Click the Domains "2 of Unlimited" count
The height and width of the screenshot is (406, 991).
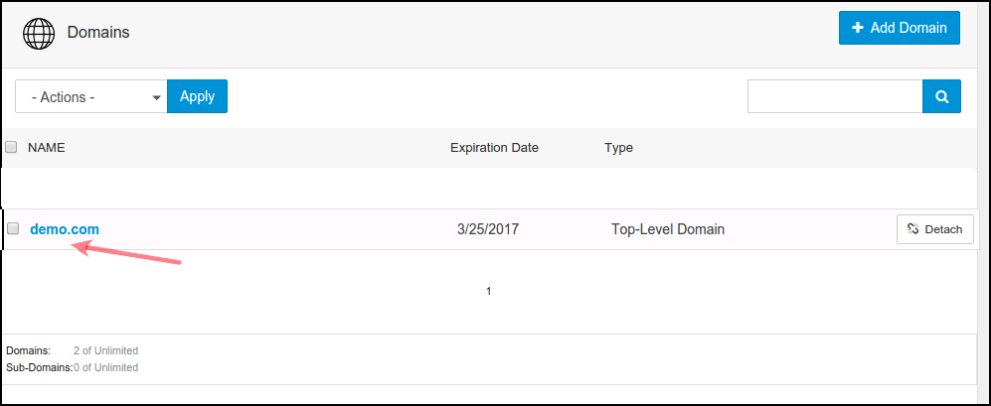point(105,350)
